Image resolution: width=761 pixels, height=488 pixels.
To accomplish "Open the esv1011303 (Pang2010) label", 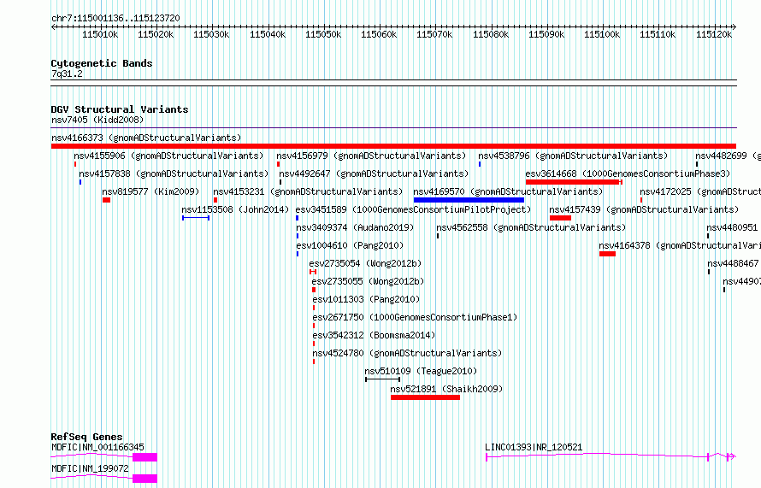I will (x=366, y=299).
